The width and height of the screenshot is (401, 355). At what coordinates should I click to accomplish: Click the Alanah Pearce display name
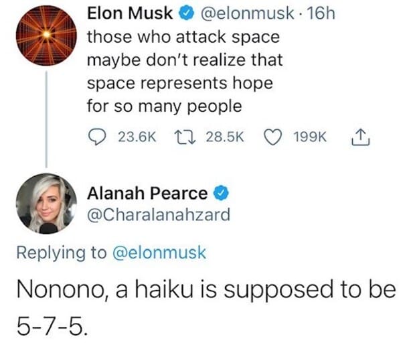click(x=147, y=194)
